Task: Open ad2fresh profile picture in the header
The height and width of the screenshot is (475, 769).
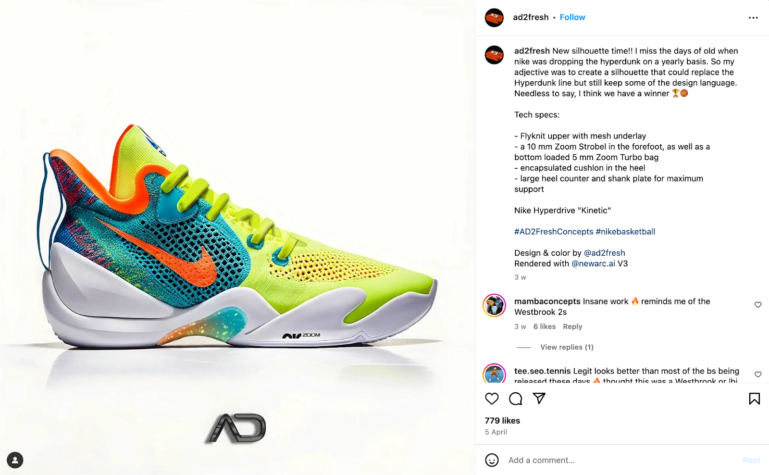Action: [x=494, y=18]
